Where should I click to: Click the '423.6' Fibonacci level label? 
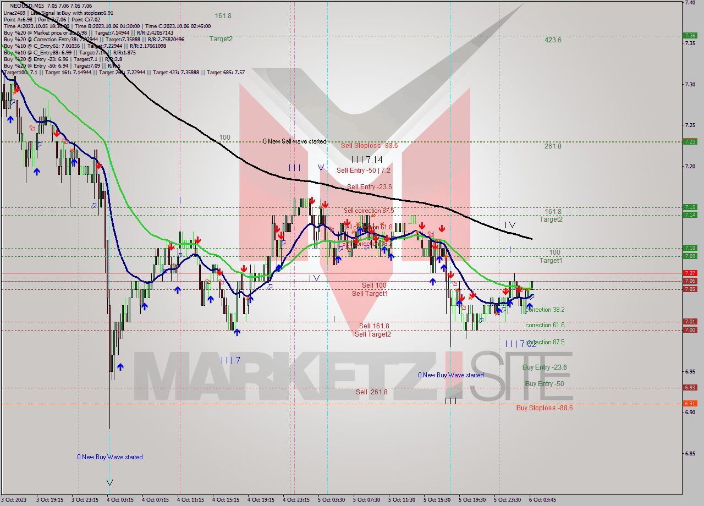click(553, 40)
